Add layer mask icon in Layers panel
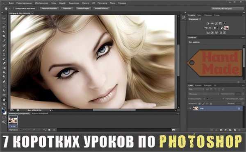246x152 pixels. pos(221,130)
